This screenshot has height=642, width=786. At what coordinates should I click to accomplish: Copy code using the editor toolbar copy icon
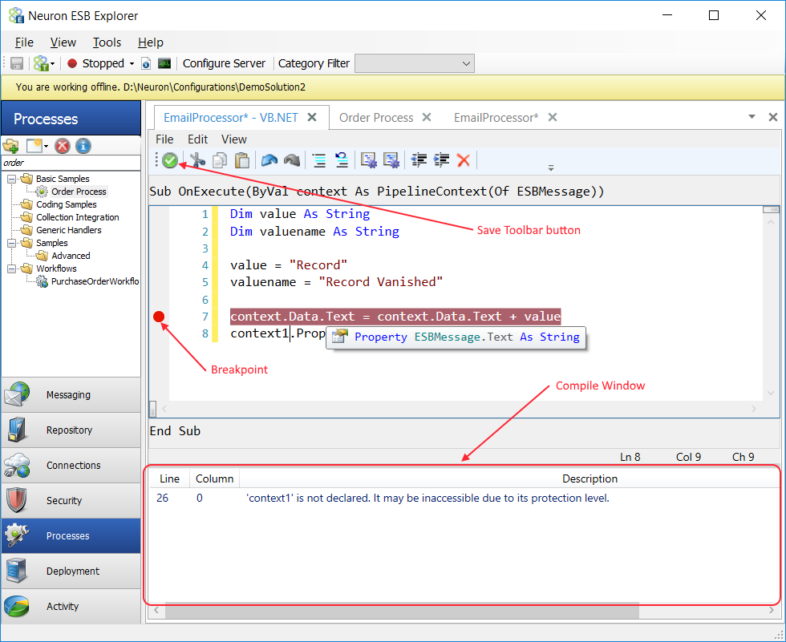220,160
